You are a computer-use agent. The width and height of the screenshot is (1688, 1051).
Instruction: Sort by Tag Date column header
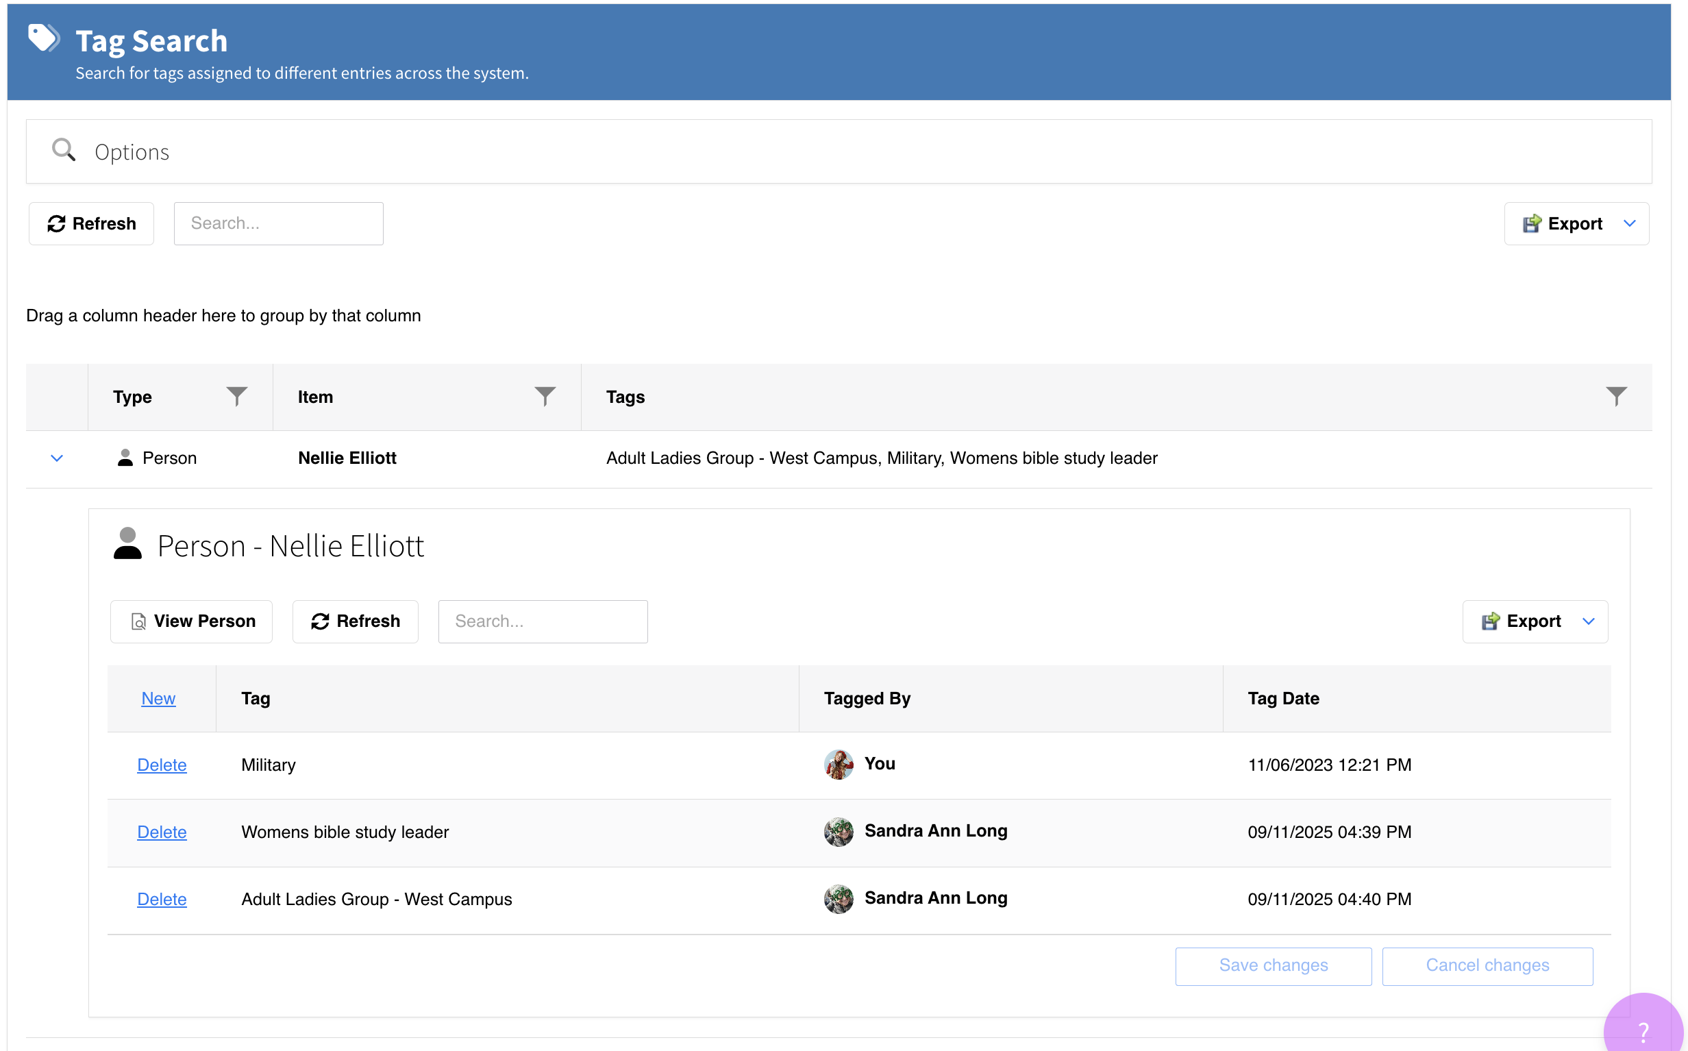1283,698
